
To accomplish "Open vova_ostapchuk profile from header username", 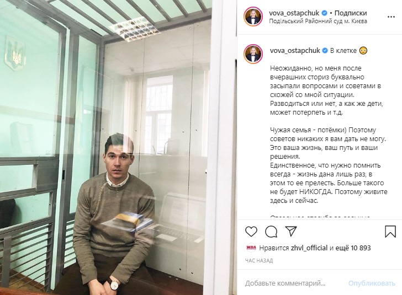I will 294,13.
